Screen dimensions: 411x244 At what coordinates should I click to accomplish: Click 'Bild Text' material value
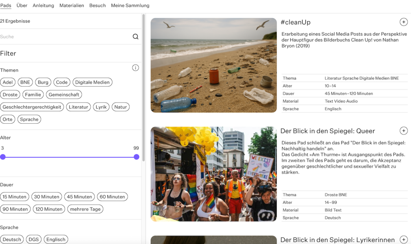(x=333, y=210)
